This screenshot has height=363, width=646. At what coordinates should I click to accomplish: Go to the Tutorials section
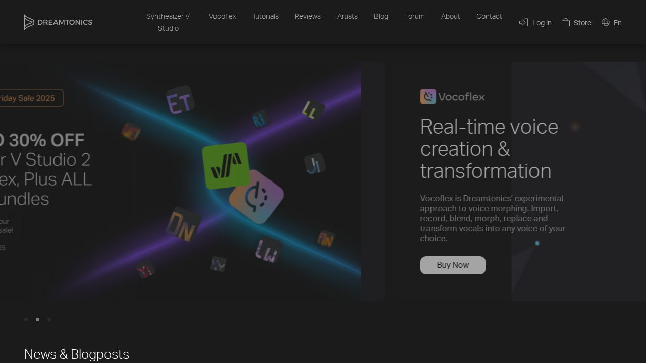coord(265,16)
